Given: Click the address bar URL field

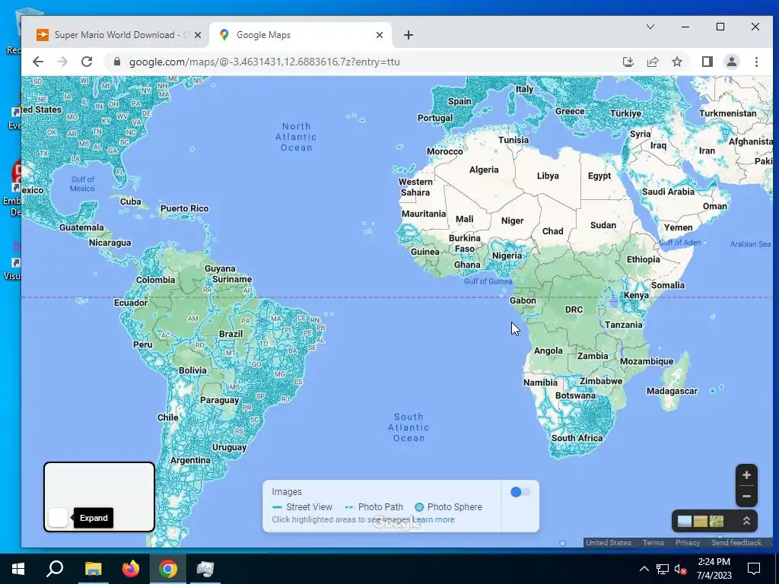Looking at the screenshot, I should point(367,62).
